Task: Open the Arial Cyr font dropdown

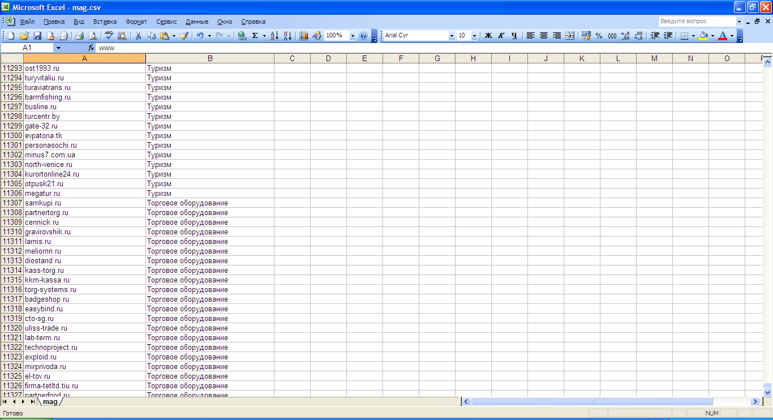Action: pyautogui.click(x=452, y=36)
